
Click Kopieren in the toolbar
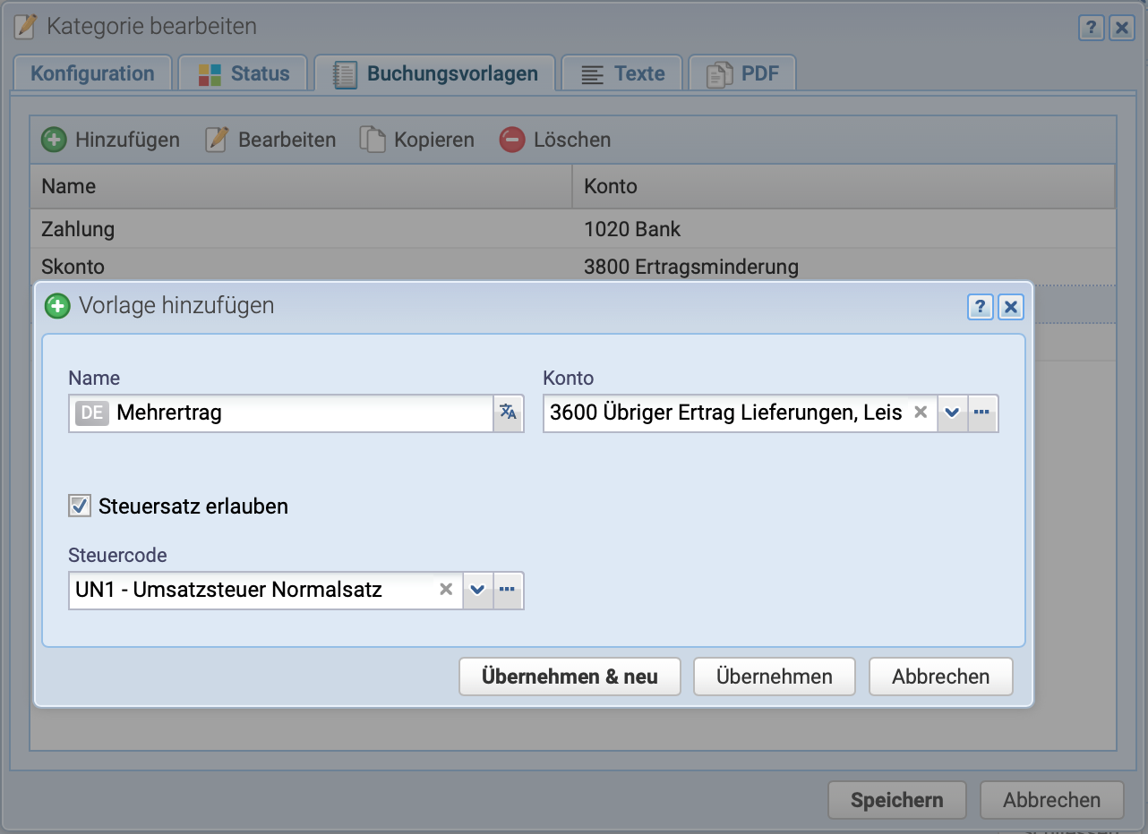[417, 140]
